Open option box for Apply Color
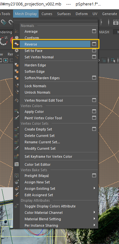Image resolution: width=119 pixels, height=244 pixels. pyautogui.click(x=94, y=111)
